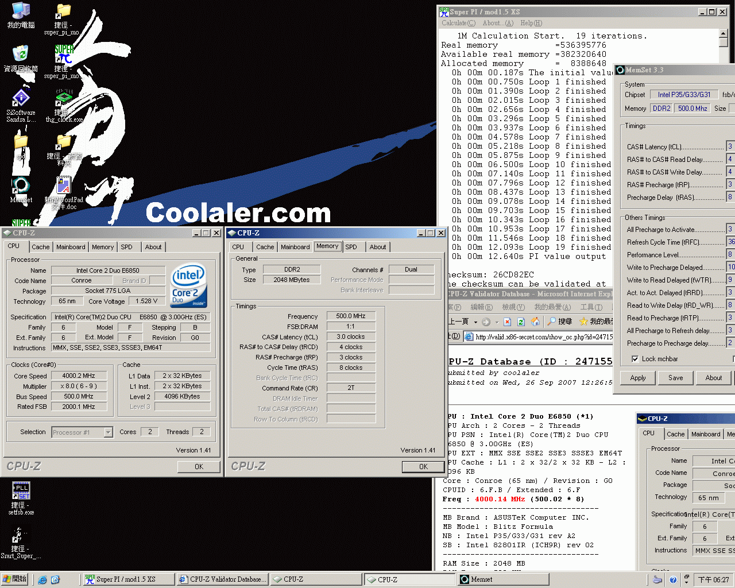Open the 工具(T) Tools menu in Internet Explorer
735x588 pixels.
[591, 307]
